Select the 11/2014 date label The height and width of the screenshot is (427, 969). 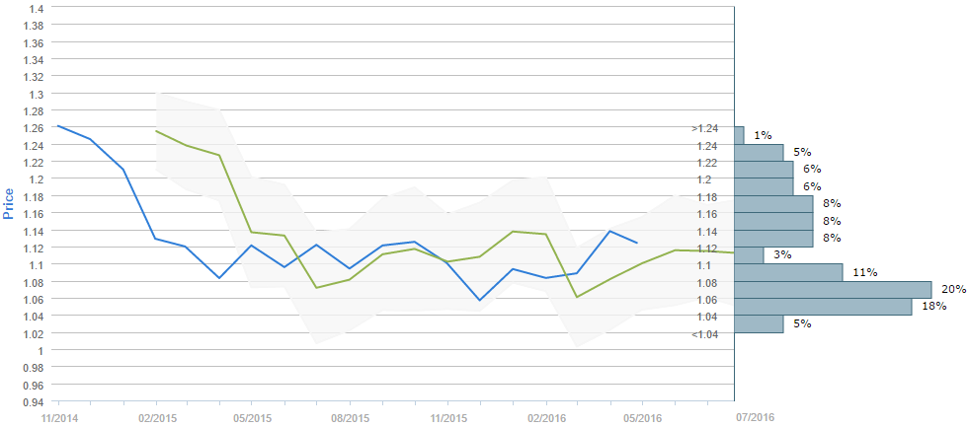[x=57, y=418]
